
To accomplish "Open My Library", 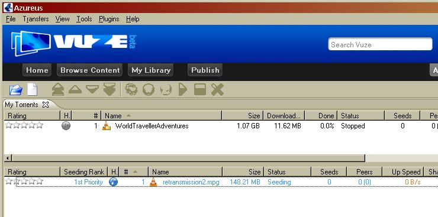I will [151, 70].
